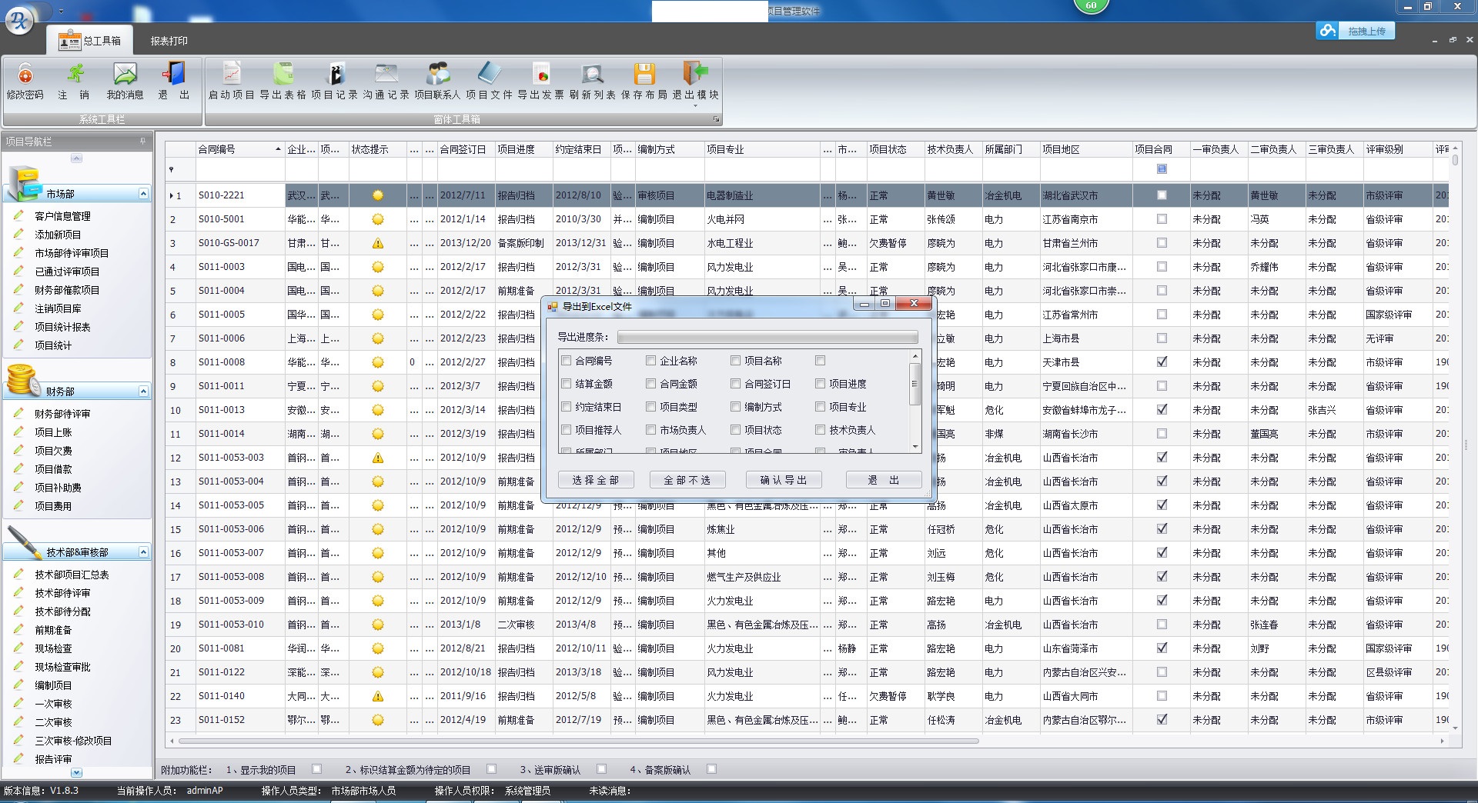Click the 项目文件 project files icon
This screenshot has height=803, width=1478.
click(x=489, y=74)
